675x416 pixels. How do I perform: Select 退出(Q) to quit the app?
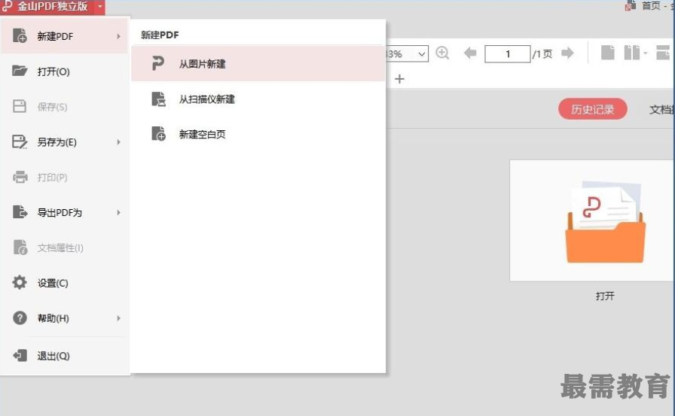(65, 355)
